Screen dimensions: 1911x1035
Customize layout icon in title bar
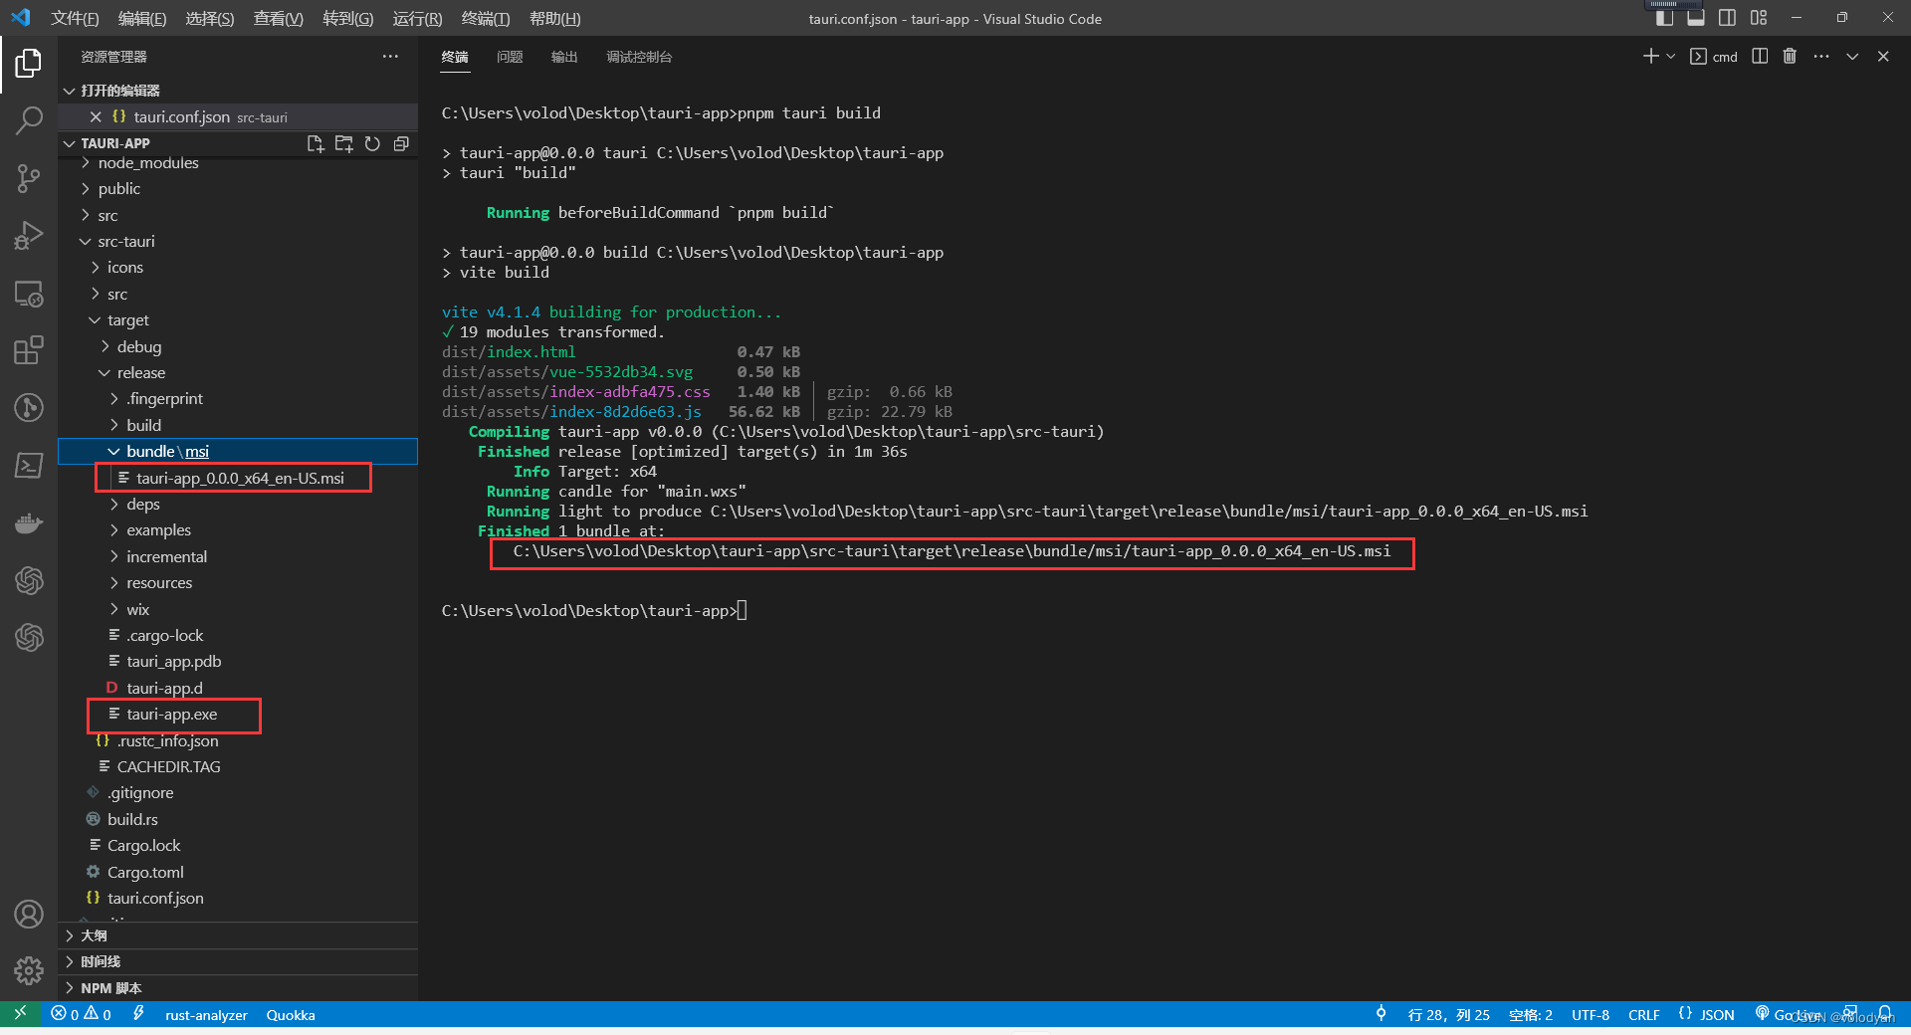[1759, 18]
